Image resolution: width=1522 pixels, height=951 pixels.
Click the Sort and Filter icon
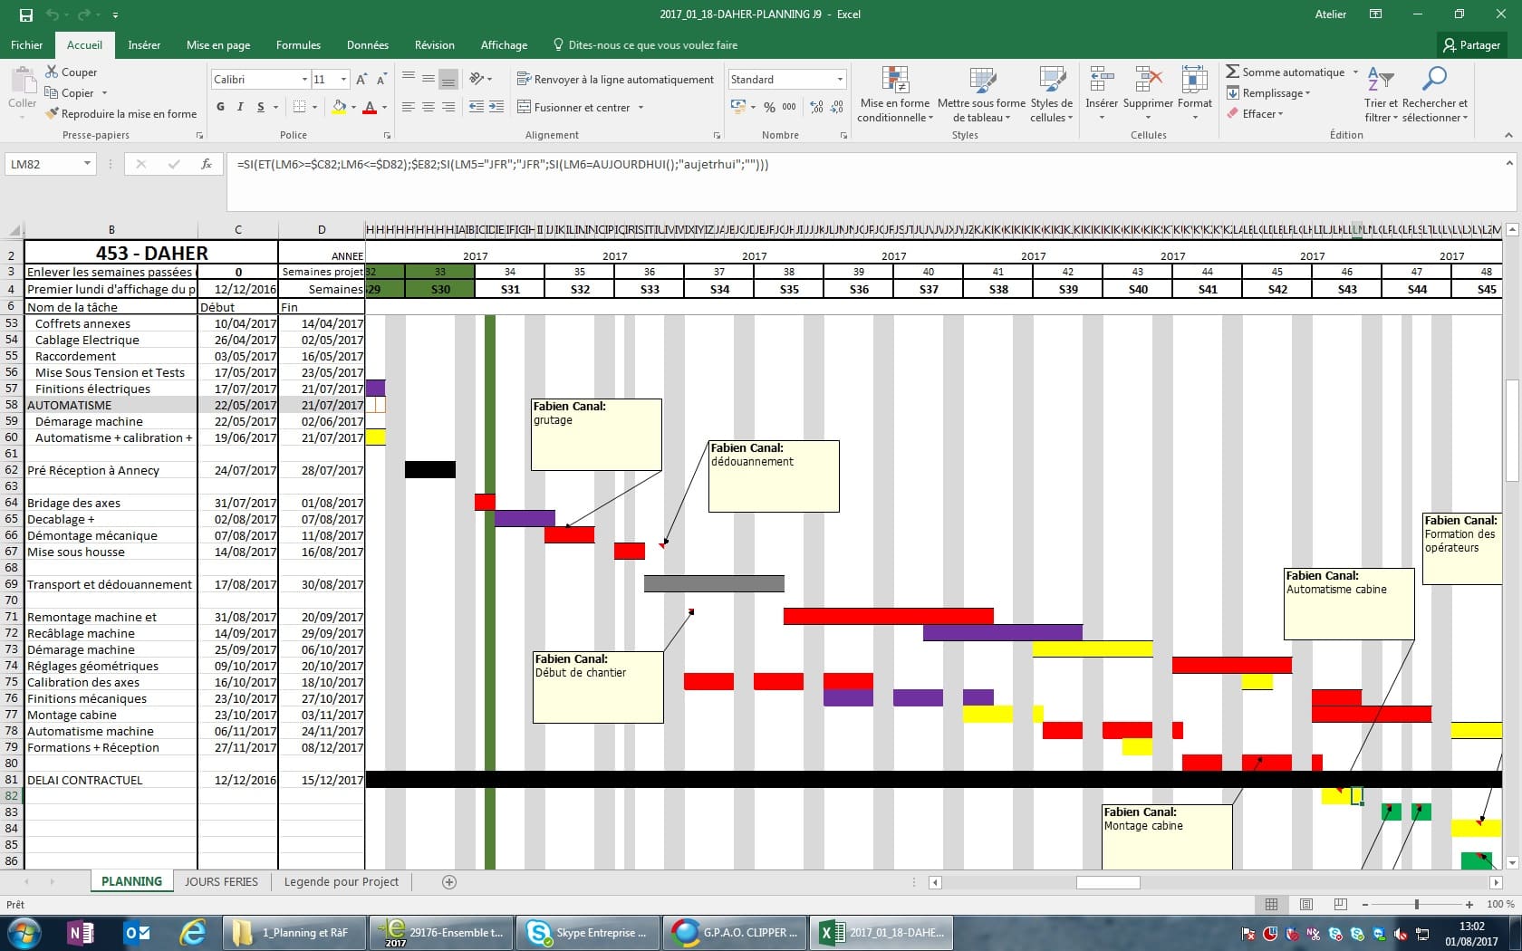(x=1380, y=81)
